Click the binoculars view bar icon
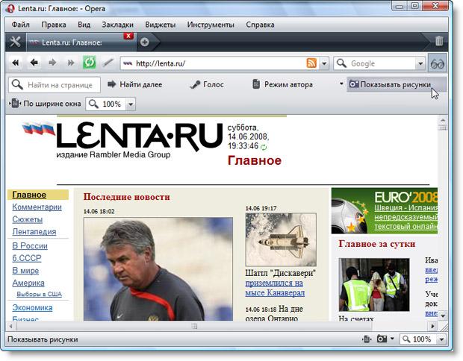 coord(438,63)
